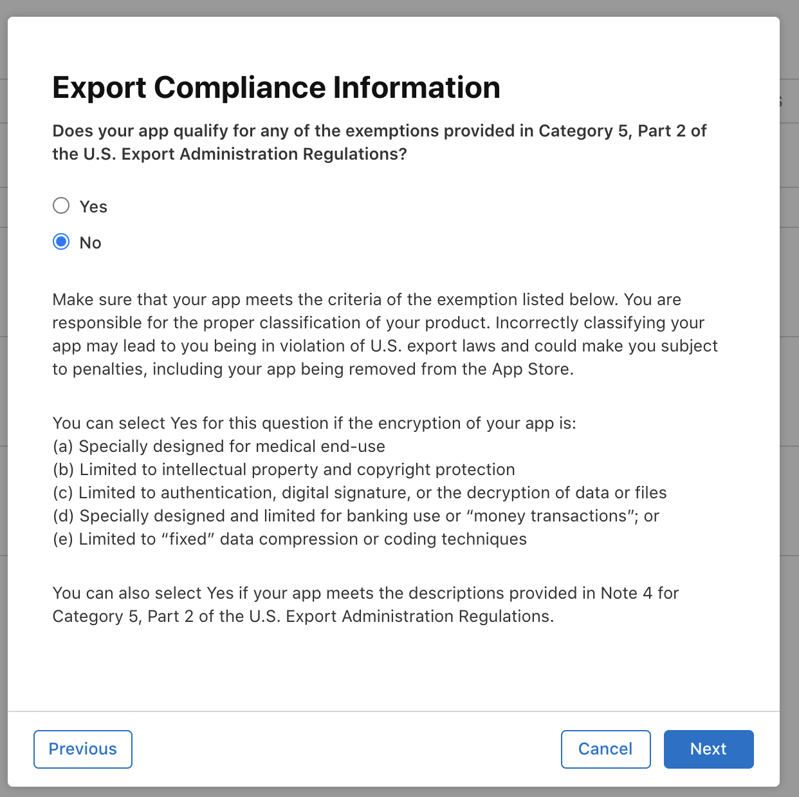Click the dimmed background above the dialog
This screenshot has height=797, width=799.
[399, 8]
